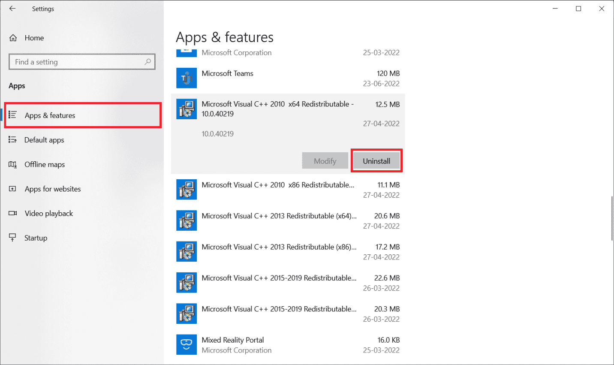Click the Home house icon
The image size is (614, 365).
click(x=13, y=38)
